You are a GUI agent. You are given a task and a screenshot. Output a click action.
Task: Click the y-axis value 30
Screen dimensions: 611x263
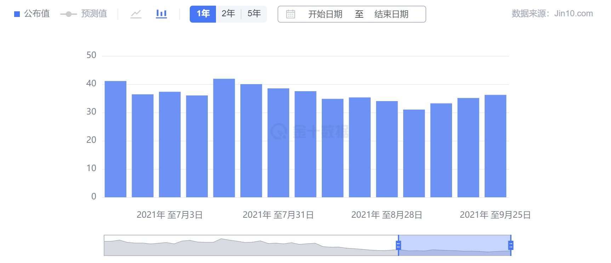click(x=91, y=112)
